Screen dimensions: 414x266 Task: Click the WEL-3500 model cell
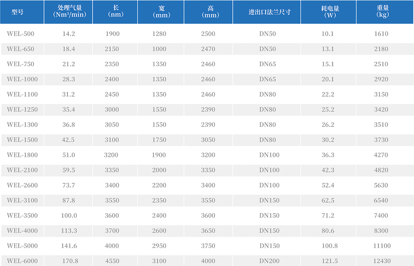[x=22, y=215]
